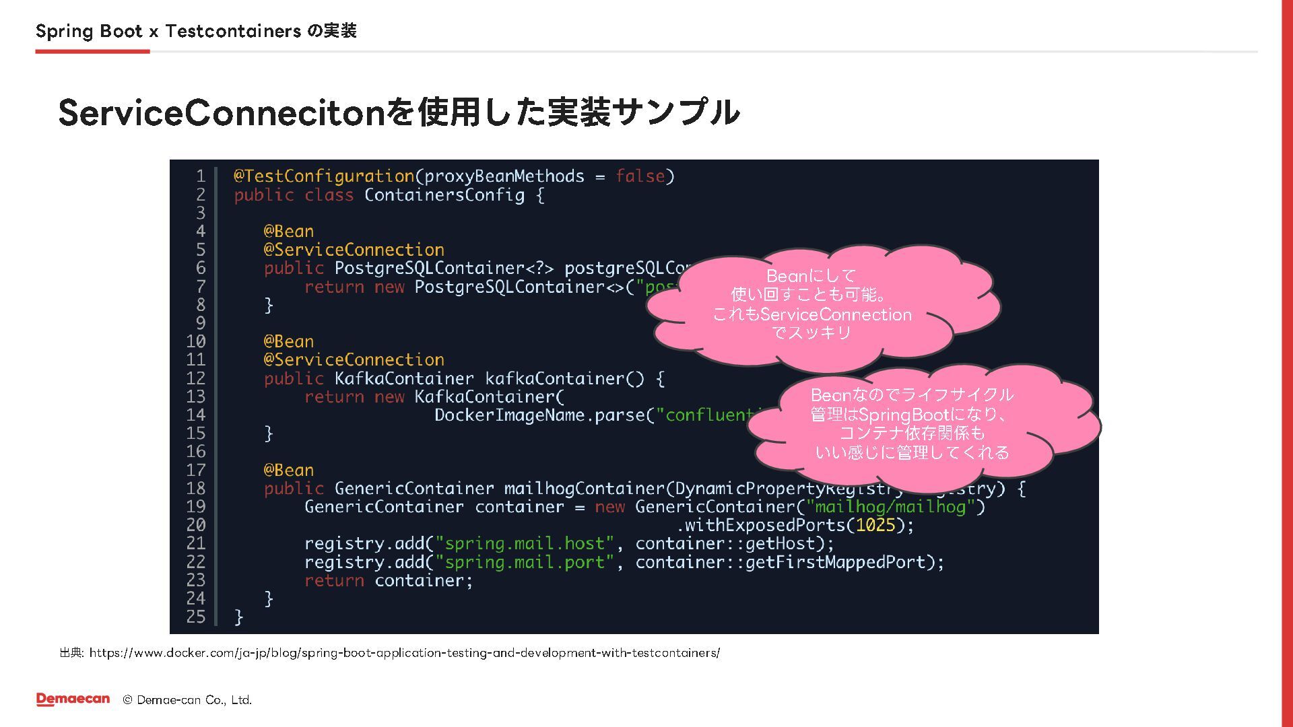Click the first '@ServiceConnection' on line 5
This screenshot has width=1293, height=727.
pyautogui.click(x=354, y=250)
